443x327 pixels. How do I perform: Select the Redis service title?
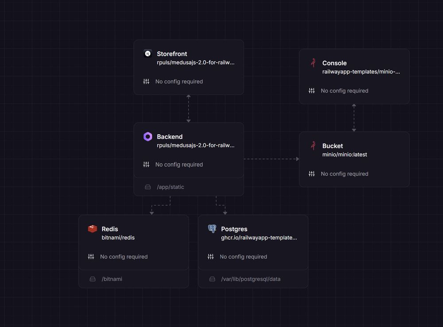click(x=109, y=229)
